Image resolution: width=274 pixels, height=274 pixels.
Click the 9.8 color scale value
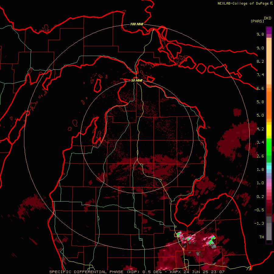[x=260, y=34]
